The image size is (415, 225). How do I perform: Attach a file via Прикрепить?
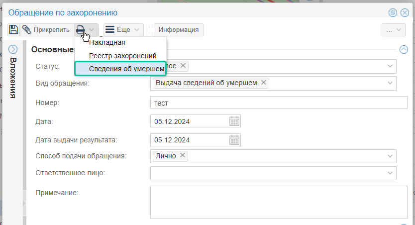click(x=46, y=30)
